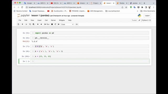Switch to the Pandas tab
The width and height of the screenshot is (168, 94).
(122, 3)
